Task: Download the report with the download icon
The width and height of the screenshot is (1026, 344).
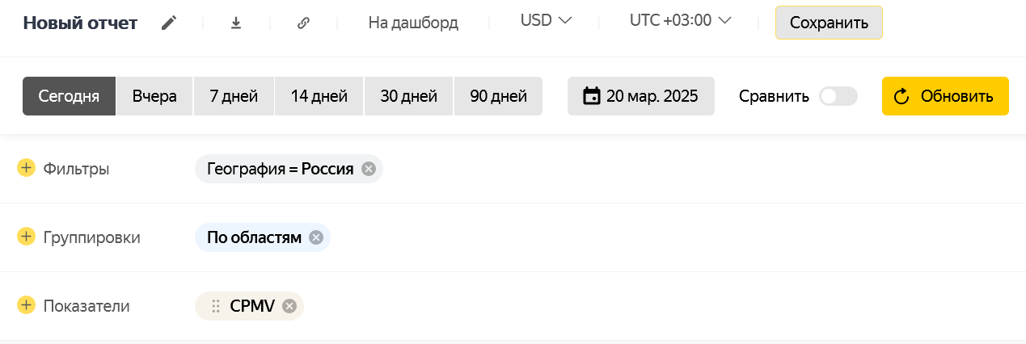Action: [236, 23]
